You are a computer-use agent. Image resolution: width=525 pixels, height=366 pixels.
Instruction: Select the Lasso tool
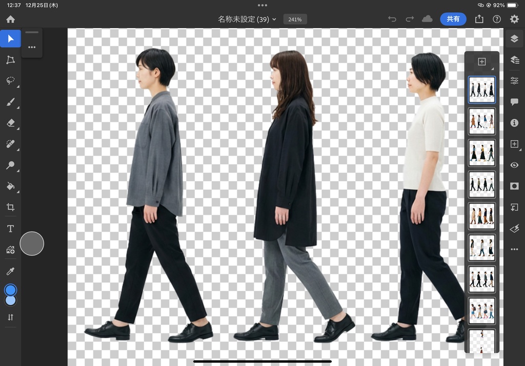10,80
